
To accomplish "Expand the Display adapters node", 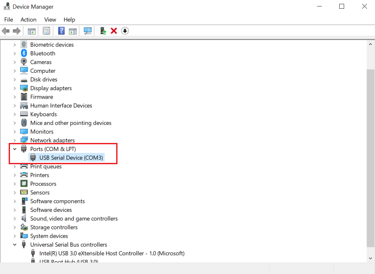I will [15, 88].
